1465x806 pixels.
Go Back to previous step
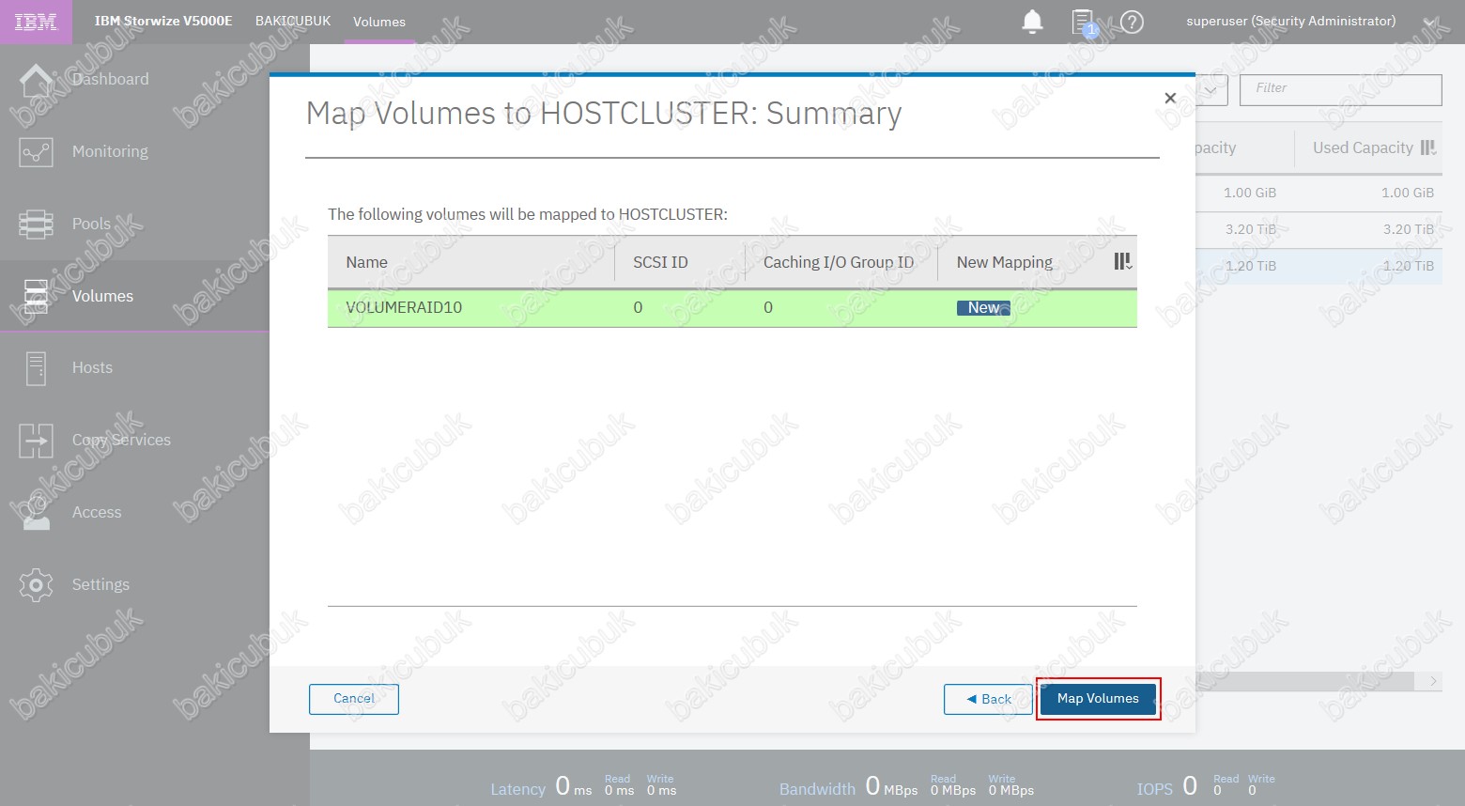click(x=988, y=699)
